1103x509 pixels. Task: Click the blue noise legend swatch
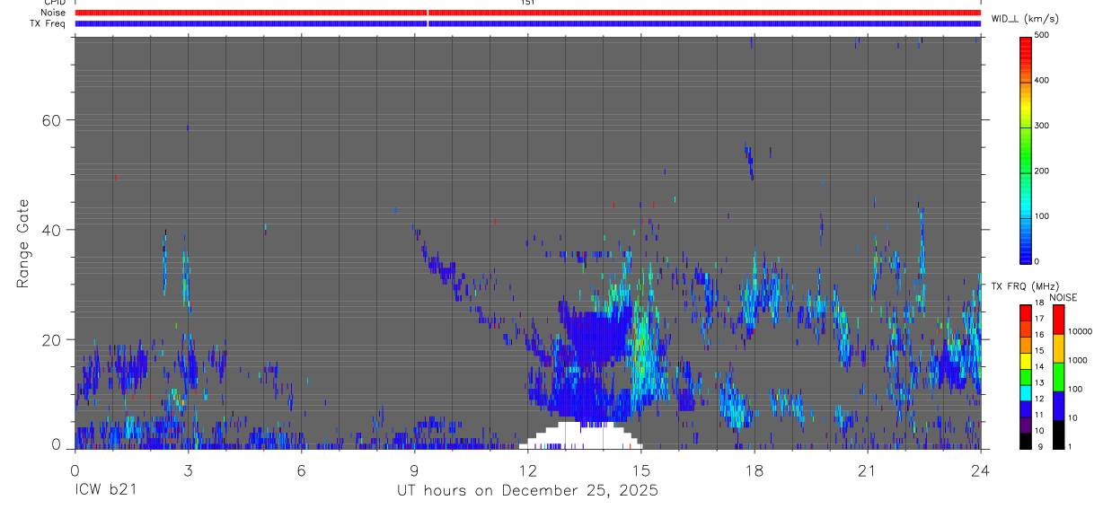pyautogui.click(x=1058, y=406)
